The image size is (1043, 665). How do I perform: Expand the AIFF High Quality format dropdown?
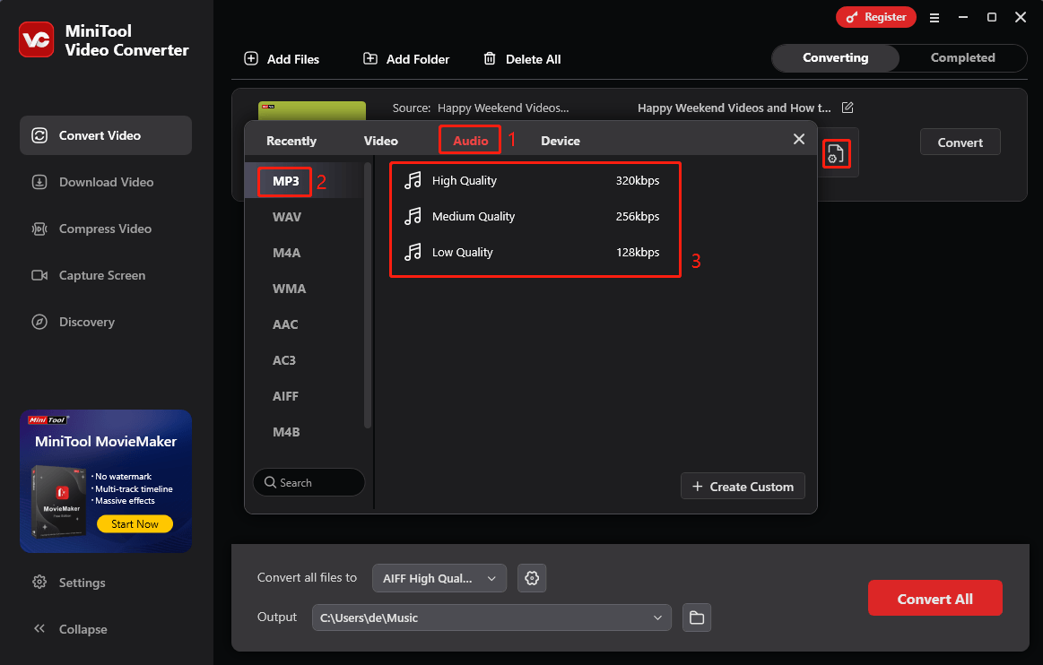[x=439, y=578]
